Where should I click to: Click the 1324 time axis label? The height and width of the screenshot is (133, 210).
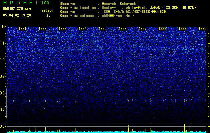click(x=83, y=28)
